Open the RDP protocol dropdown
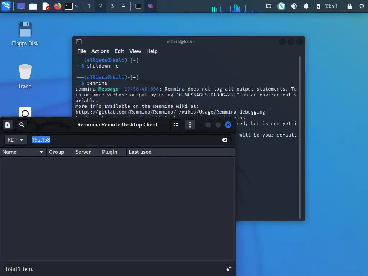This screenshot has height=276, width=368. pyautogui.click(x=15, y=140)
